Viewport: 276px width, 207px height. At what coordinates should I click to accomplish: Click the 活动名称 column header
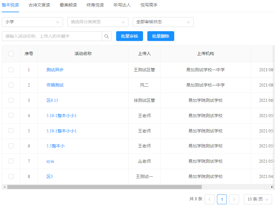click(x=83, y=54)
